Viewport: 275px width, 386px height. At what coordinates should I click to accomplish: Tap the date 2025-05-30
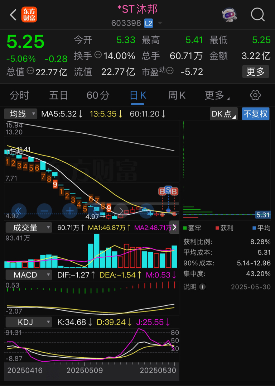(x=251, y=287)
